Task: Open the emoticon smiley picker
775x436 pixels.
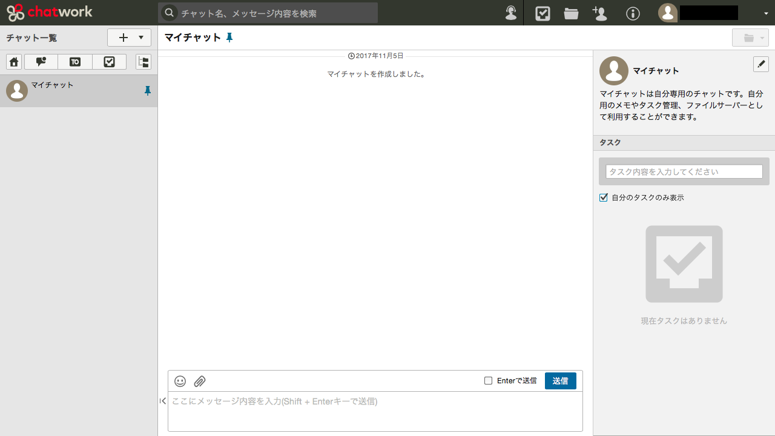Action: click(x=180, y=381)
